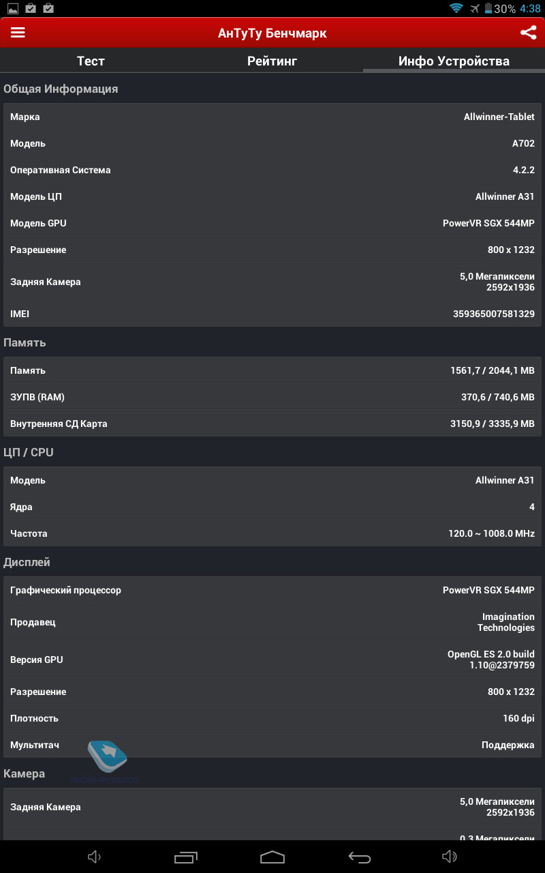Tap the IMEI row
Viewport: 545px width, 873px height.
coord(272,314)
